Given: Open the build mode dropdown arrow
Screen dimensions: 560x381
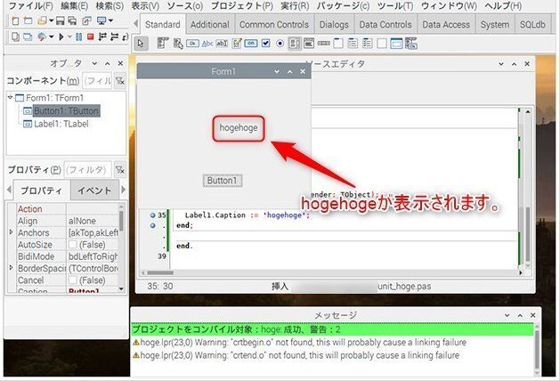Looking at the screenshot, I should pyautogui.click(x=51, y=36).
